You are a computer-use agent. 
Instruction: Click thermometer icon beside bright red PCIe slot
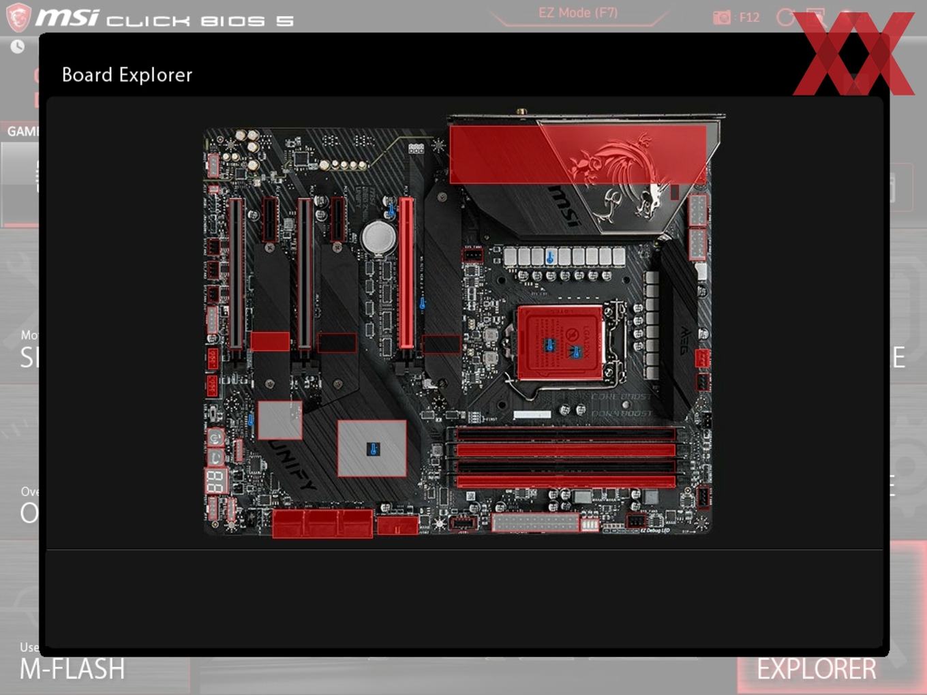coord(422,303)
